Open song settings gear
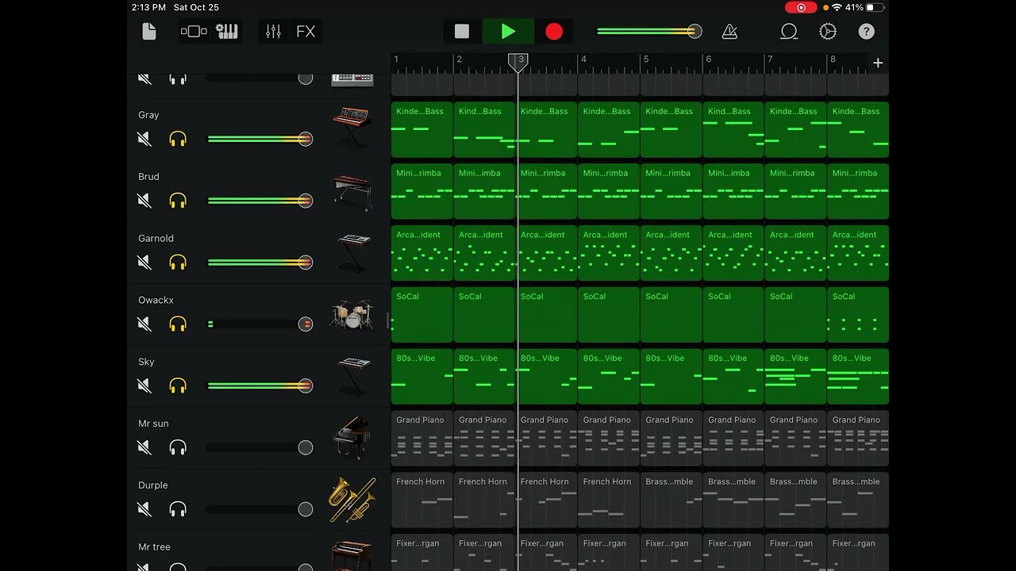 pyautogui.click(x=828, y=32)
